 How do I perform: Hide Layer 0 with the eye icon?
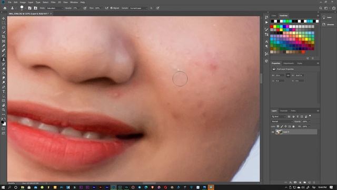[273, 132]
